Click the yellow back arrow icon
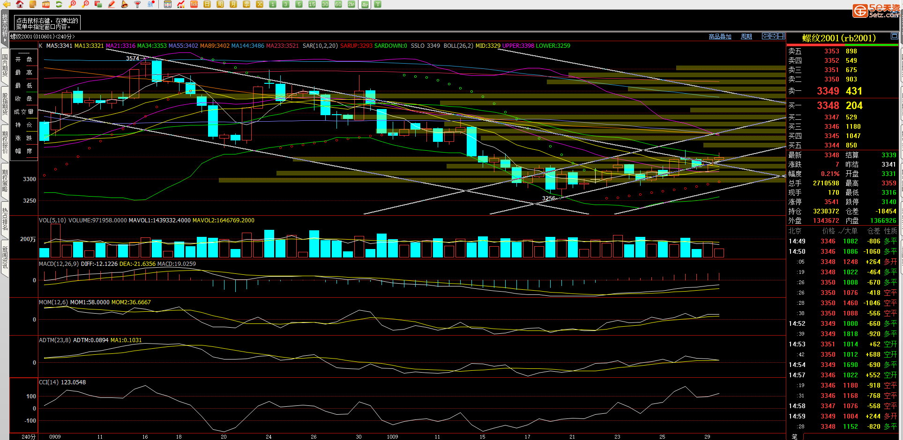Image resolution: width=903 pixels, height=440 pixels. pos(7,4)
